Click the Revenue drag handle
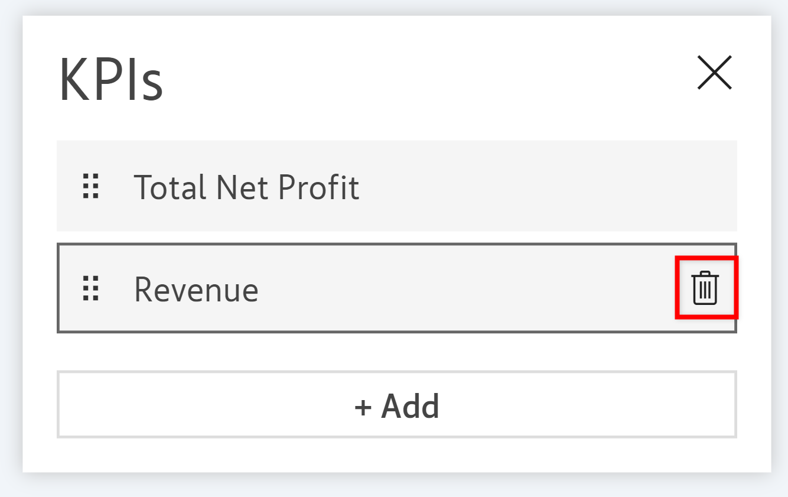Image resolution: width=788 pixels, height=497 pixels. [91, 288]
